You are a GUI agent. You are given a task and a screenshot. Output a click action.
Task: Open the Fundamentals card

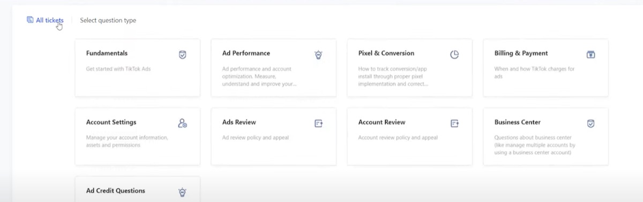click(x=138, y=68)
